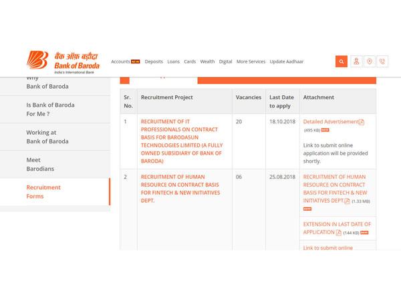Open the Digital menu
Image resolution: width=401 pixels, height=300 pixels.
pyautogui.click(x=226, y=61)
